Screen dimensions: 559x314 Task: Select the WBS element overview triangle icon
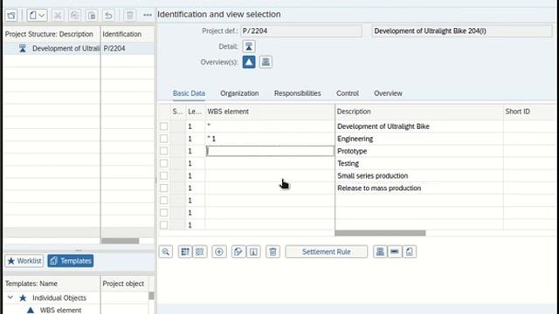(x=249, y=62)
